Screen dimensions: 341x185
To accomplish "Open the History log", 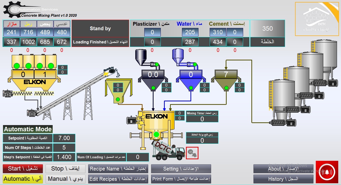I will coord(283,179).
